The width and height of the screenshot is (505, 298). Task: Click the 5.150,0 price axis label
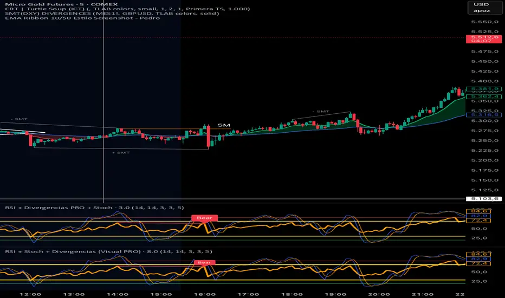coord(484,180)
